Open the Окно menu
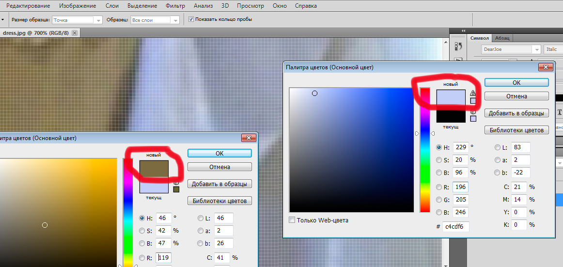The image size is (563, 267). pyautogui.click(x=280, y=6)
